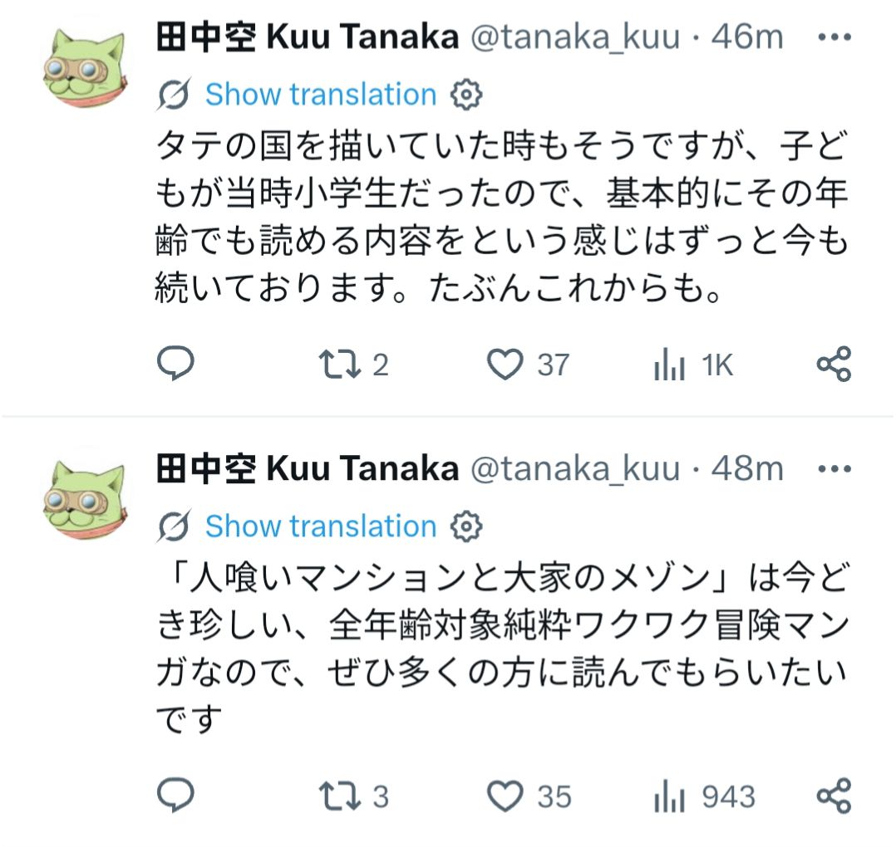
Task: Open more options on the 48m tweet
Action: tap(834, 469)
